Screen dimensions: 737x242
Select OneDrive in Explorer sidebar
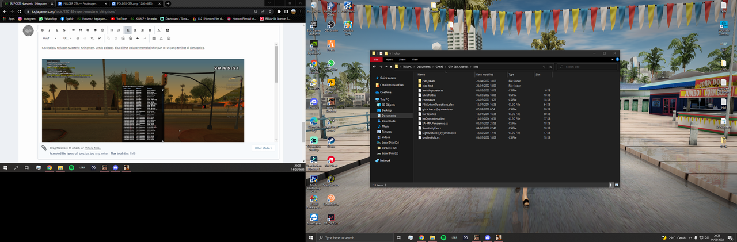[385, 92]
